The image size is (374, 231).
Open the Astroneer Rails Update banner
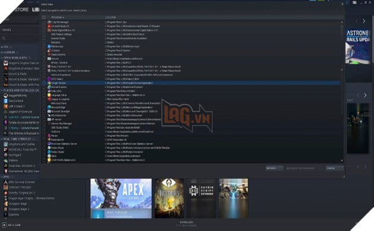[358, 46]
